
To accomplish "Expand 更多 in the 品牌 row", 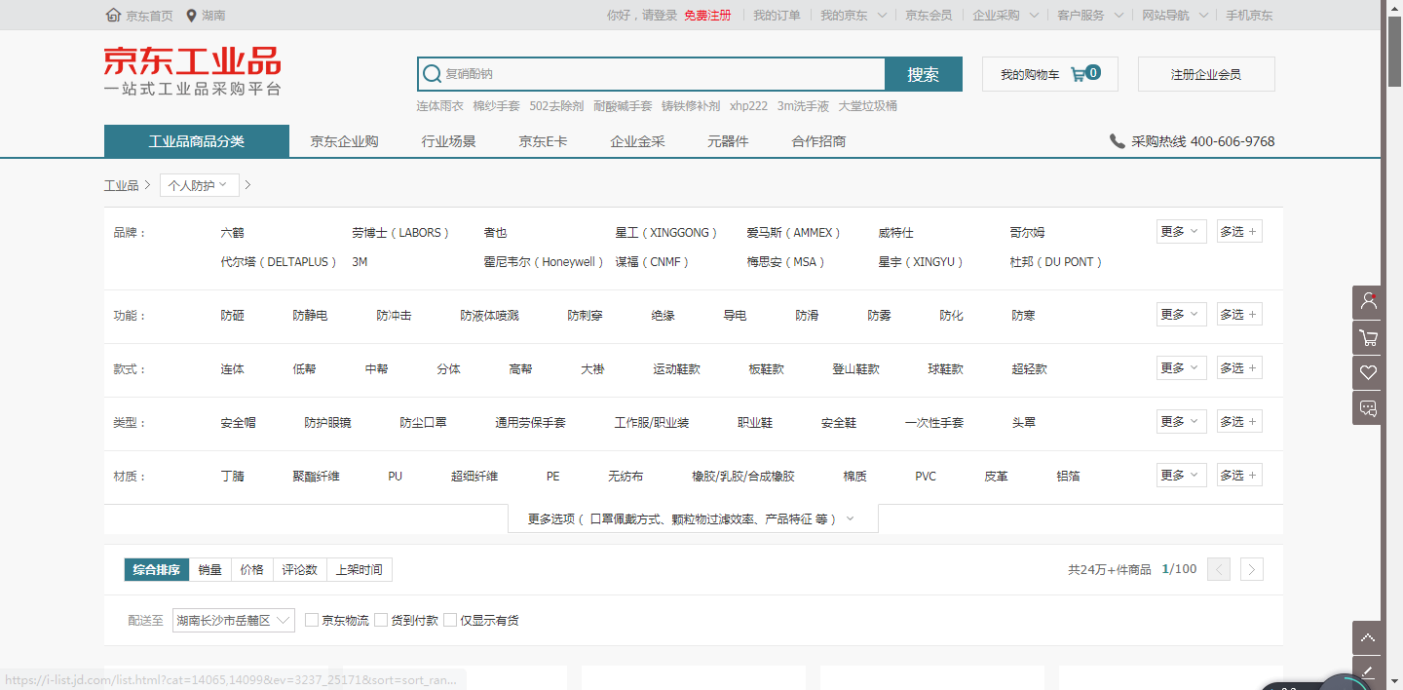I will pos(1182,232).
